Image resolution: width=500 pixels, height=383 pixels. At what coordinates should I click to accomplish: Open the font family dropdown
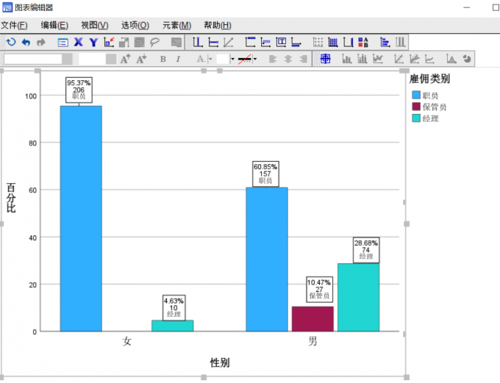(x=67, y=59)
